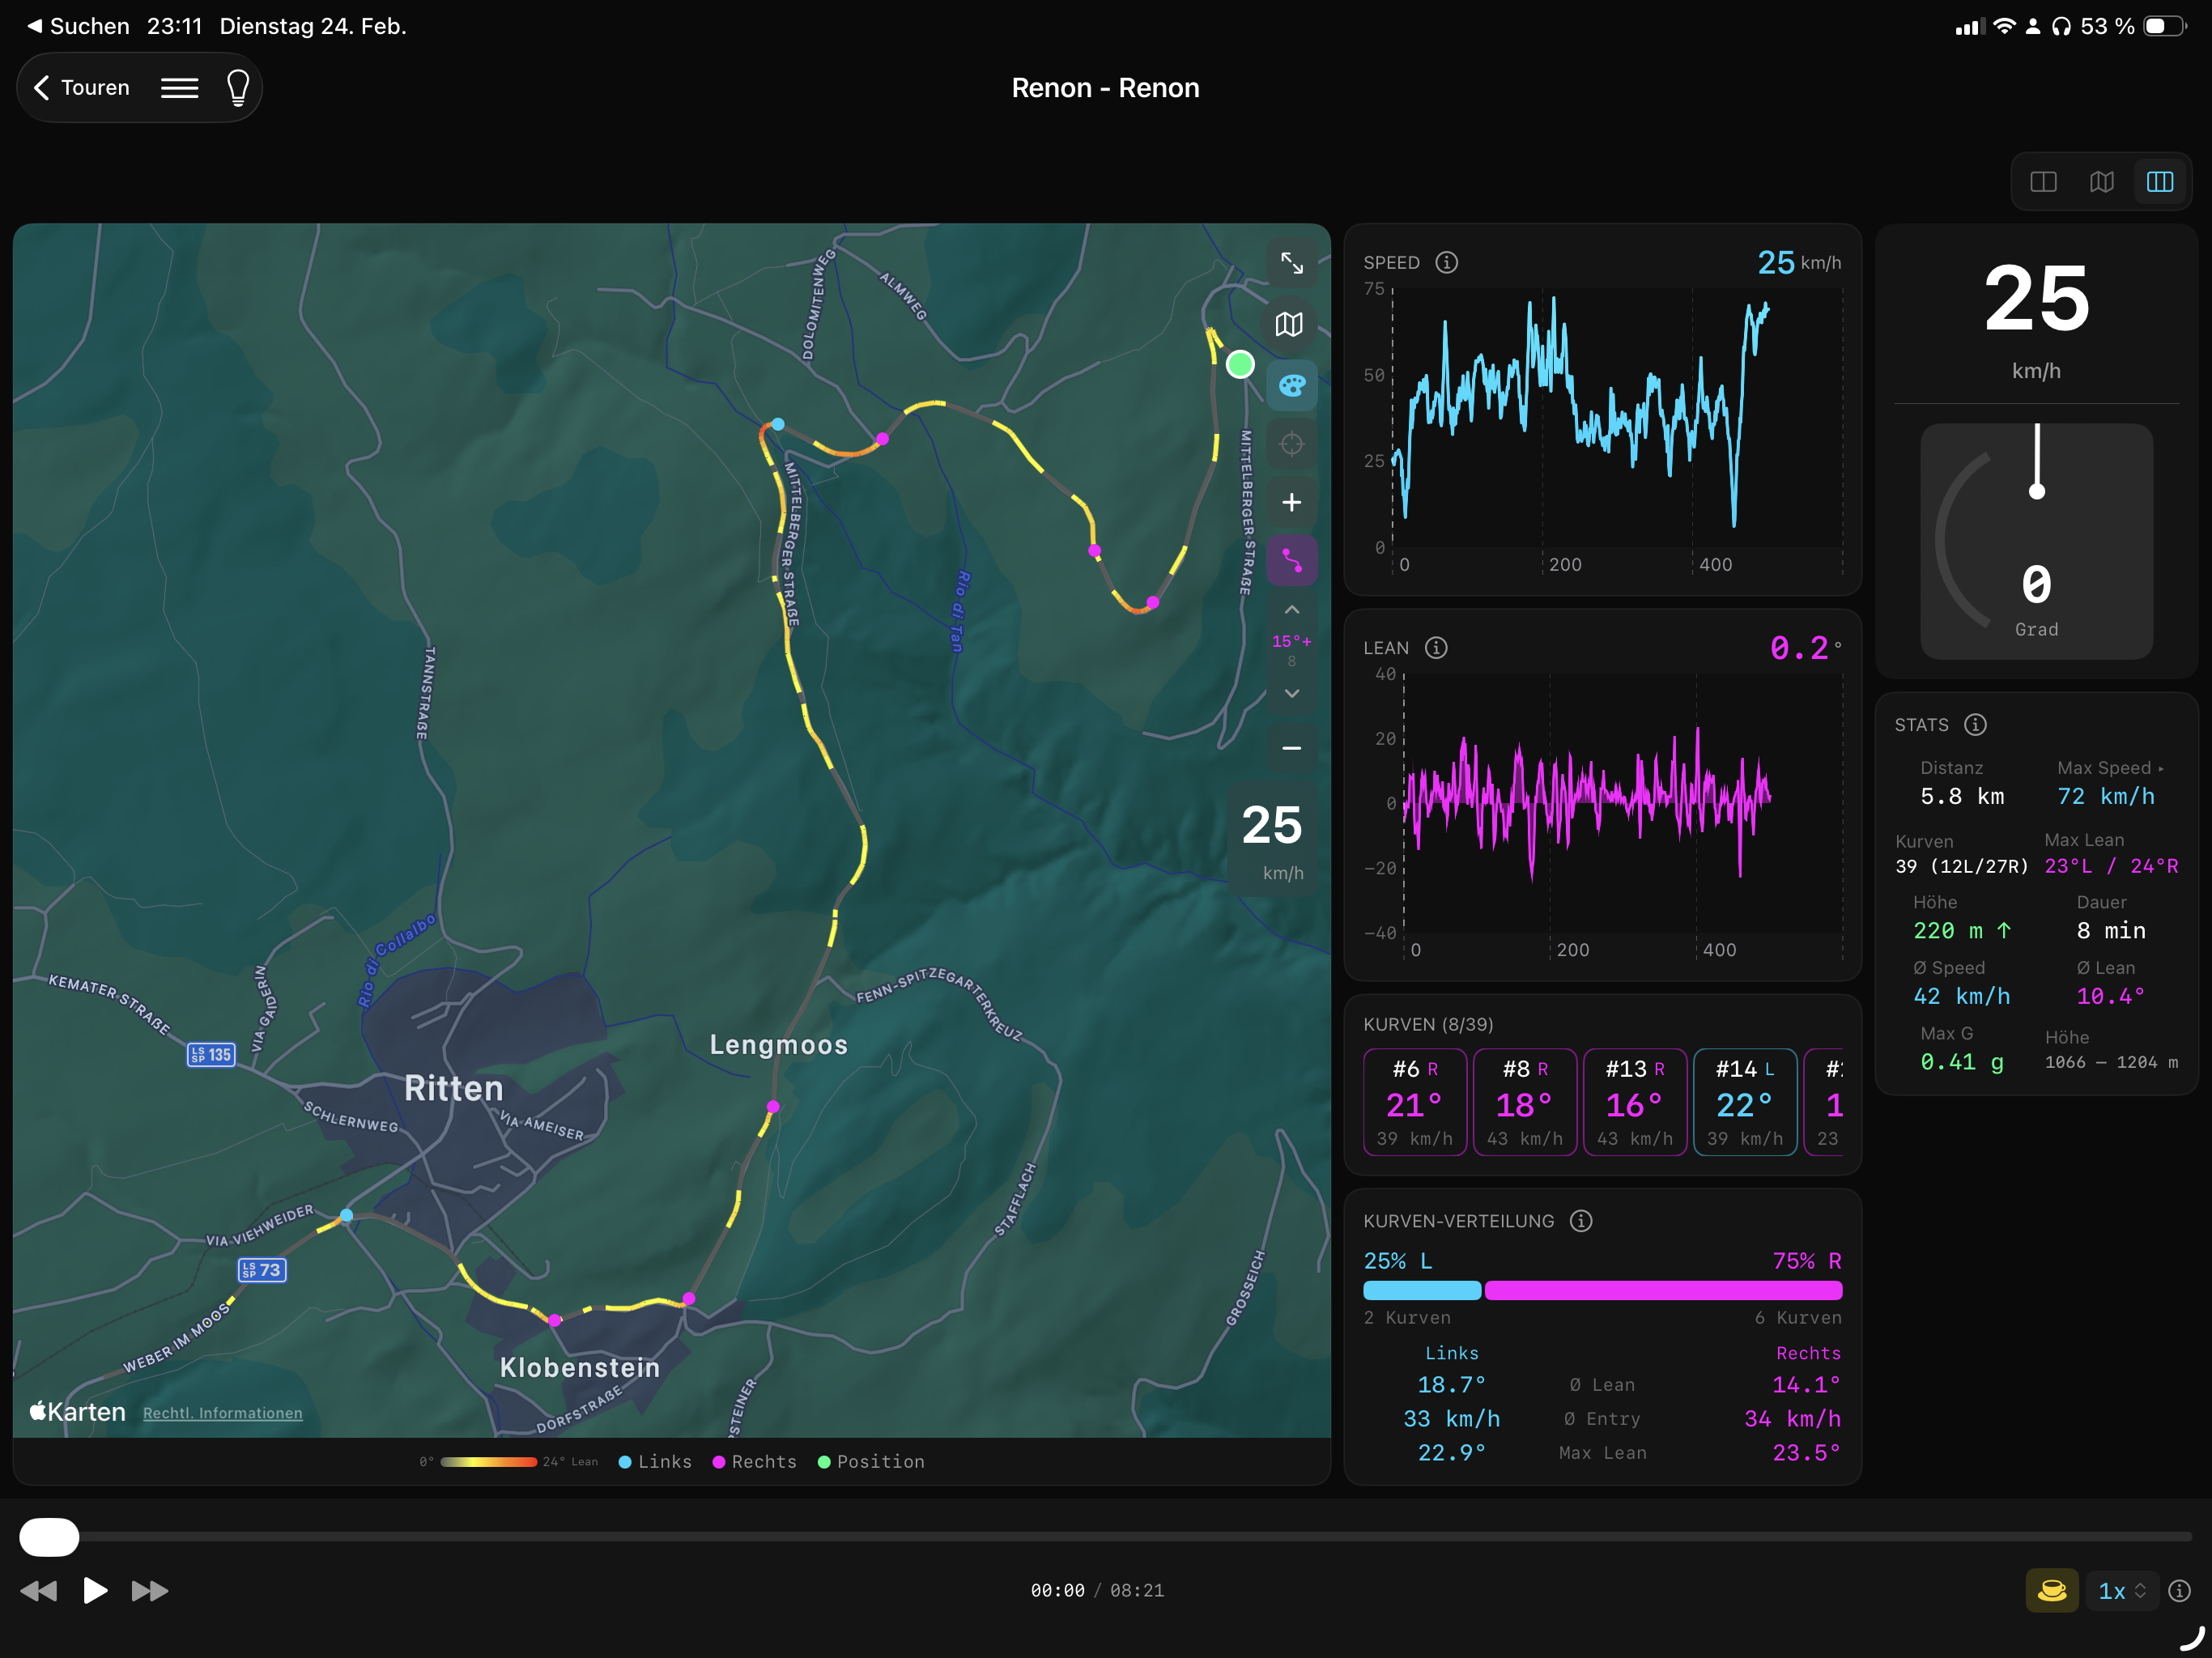
Task: Increase lean threshold with up chevron
Action: pyautogui.click(x=1291, y=610)
